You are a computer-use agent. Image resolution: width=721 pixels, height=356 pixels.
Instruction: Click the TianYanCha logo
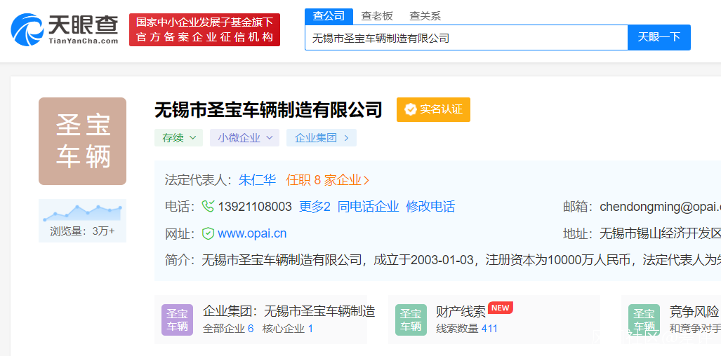pyautogui.click(x=65, y=30)
